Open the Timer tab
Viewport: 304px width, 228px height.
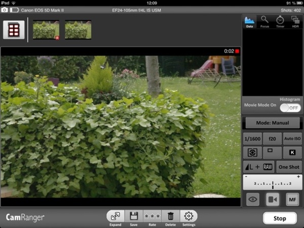click(280, 22)
